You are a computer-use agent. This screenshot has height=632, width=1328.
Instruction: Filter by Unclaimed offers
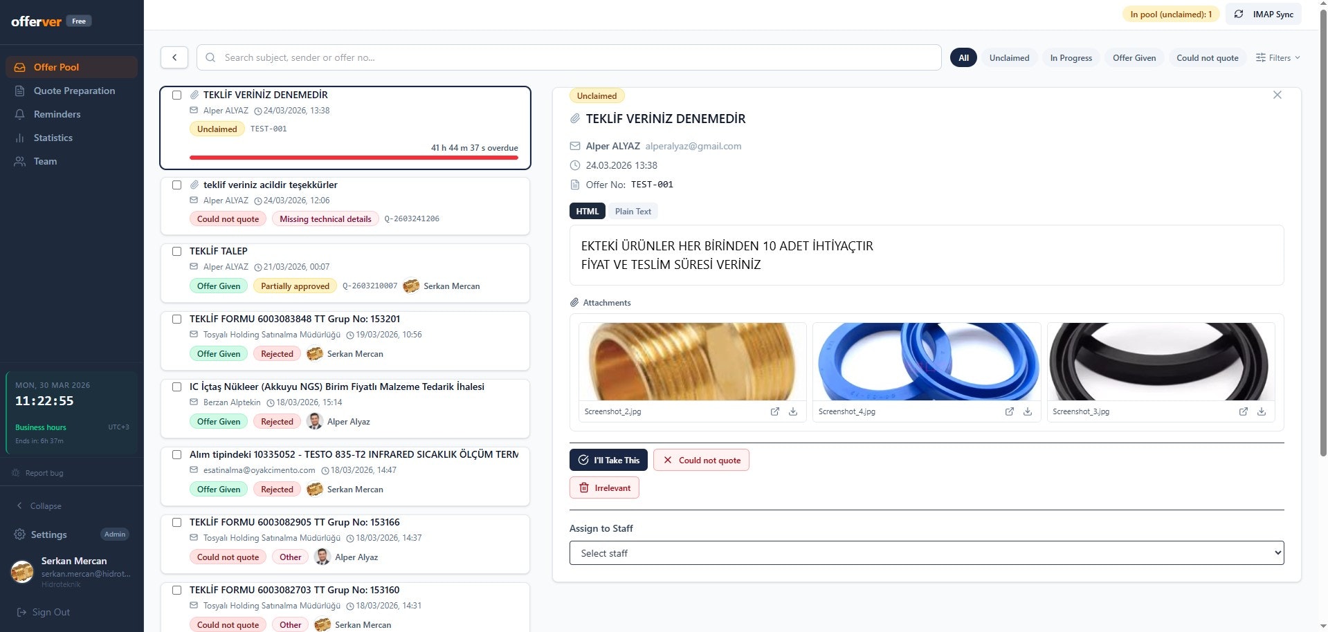pos(1009,57)
